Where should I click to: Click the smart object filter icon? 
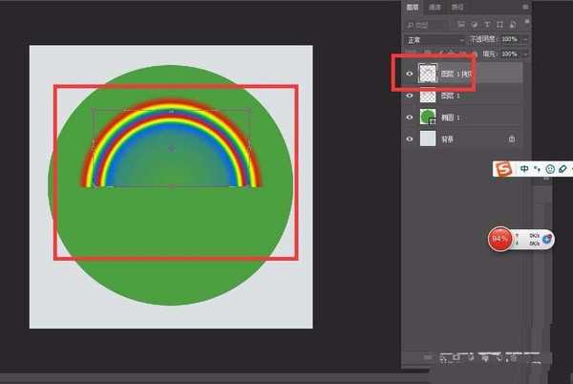tap(512, 24)
